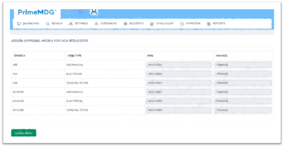Open HOD dropdown for ISM General Store
284x147 pixels.
179,83
